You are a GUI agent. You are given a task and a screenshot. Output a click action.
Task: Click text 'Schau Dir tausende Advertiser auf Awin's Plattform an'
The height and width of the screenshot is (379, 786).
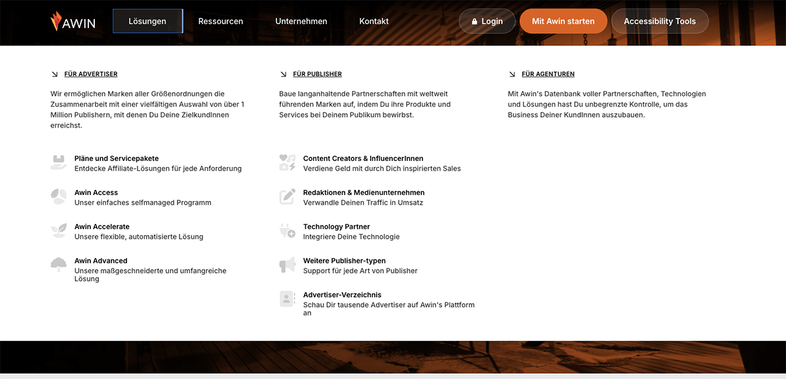click(389, 308)
